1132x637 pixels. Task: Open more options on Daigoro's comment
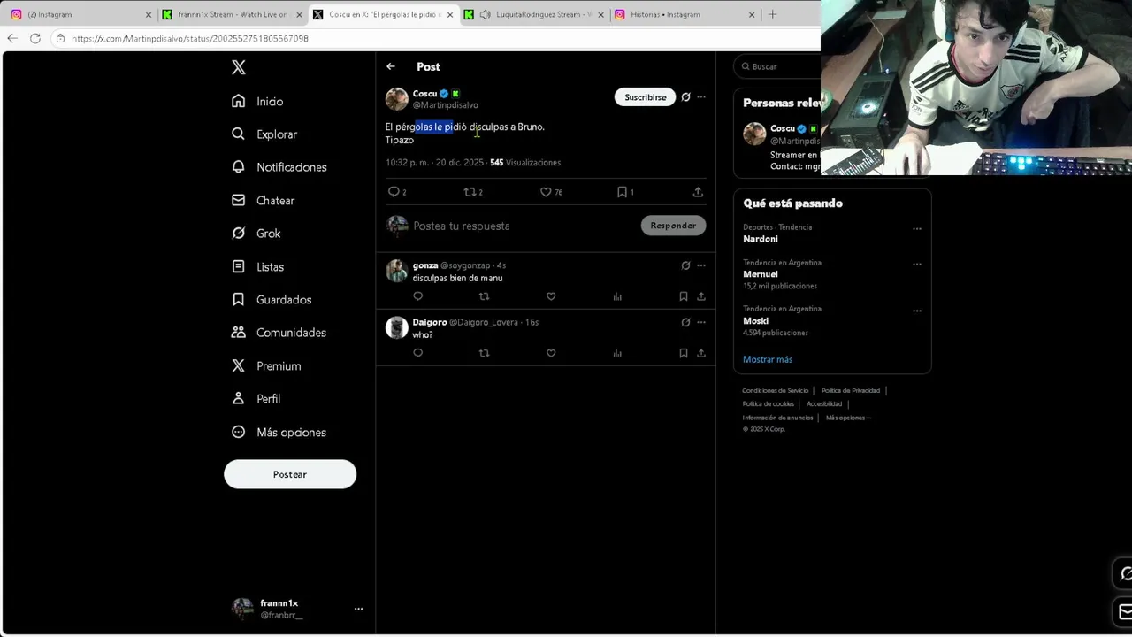tap(701, 322)
